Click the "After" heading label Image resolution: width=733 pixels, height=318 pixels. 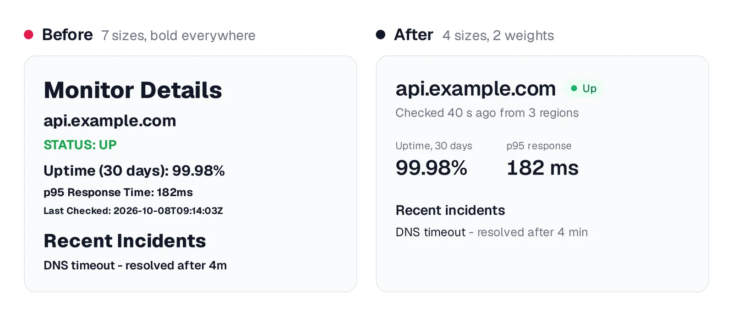[414, 35]
